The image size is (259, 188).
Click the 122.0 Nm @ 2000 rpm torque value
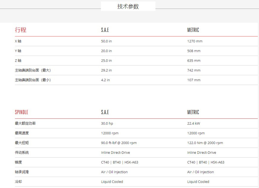[205, 143]
